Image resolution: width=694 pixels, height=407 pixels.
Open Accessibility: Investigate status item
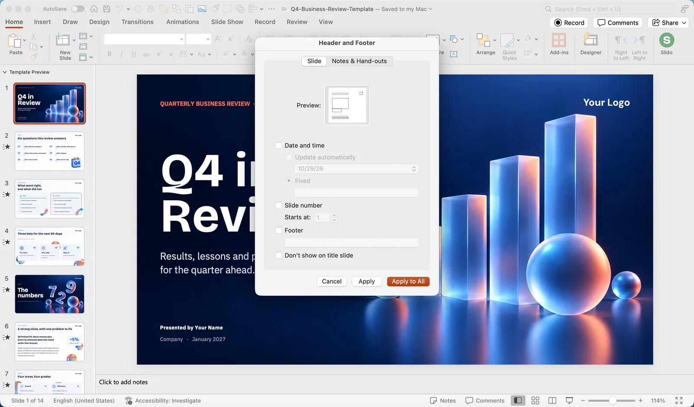pyautogui.click(x=163, y=400)
